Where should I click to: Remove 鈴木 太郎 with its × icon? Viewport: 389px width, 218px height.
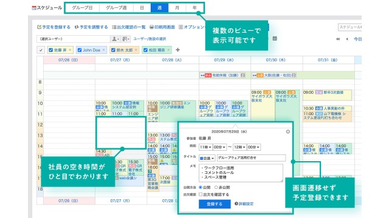(x=136, y=50)
